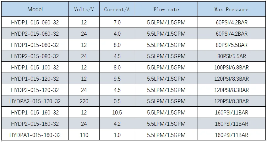The height and width of the screenshot is (142, 267).
Task: Click the 220 volts cell
Action: (x=84, y=101)
